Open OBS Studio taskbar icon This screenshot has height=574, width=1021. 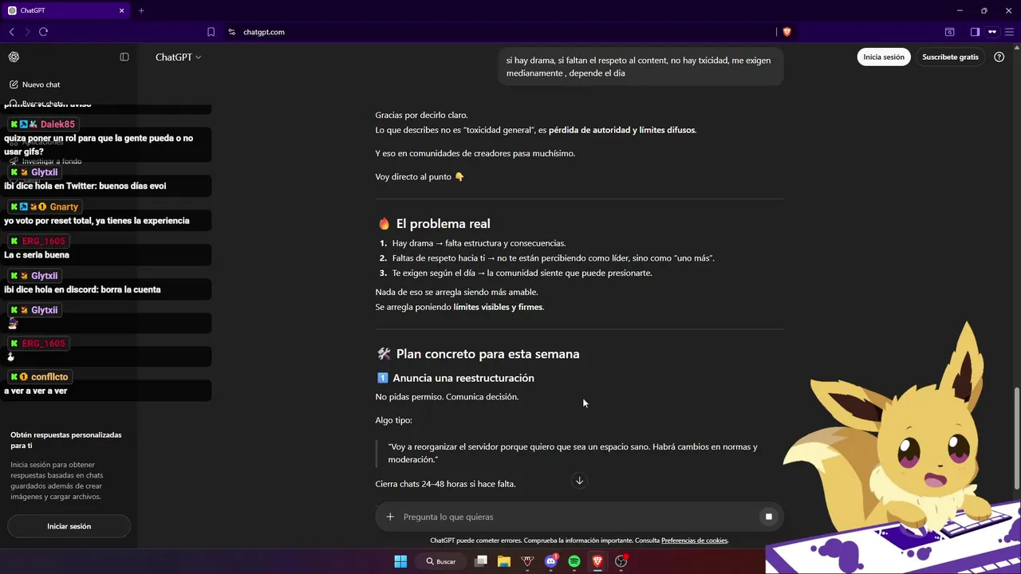coord(621,561)
